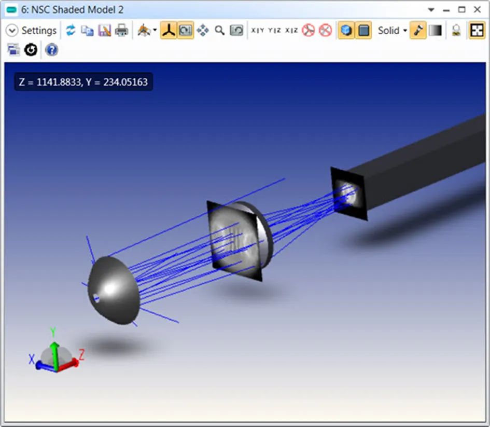
Task: Click the stacked windows icon
Action: (x=13, y=50)
